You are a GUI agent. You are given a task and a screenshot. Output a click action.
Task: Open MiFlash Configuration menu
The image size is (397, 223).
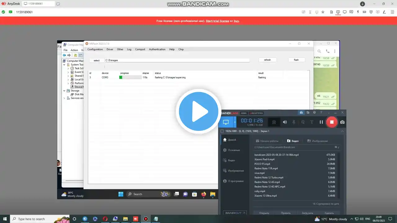point(95,49)
